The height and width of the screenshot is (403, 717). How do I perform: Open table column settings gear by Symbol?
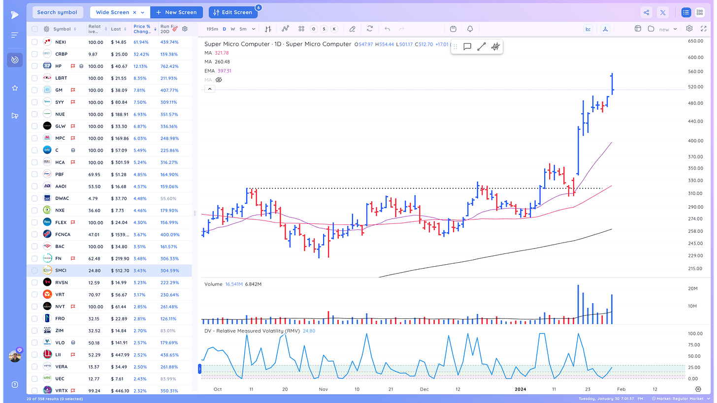coord(46,29)
